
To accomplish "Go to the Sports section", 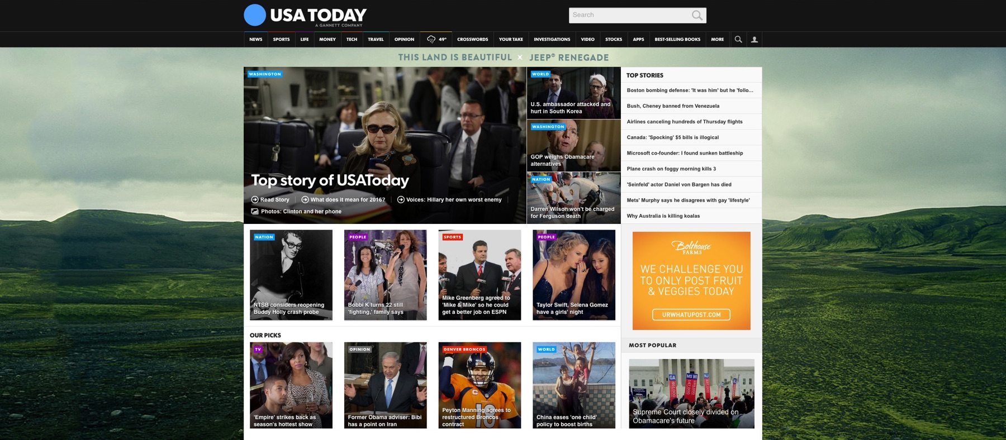I will tap(281, 40).
